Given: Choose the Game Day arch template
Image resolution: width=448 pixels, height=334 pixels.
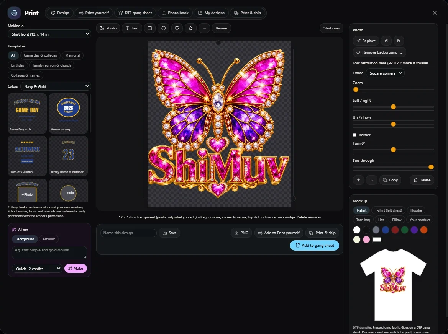Looking at the screenshot, I should click(27, 113).
